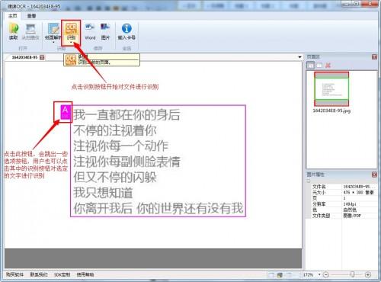Switch to the 查看 ribbon tab
Viewport: 381px width, 282px height.
[31, 16]
